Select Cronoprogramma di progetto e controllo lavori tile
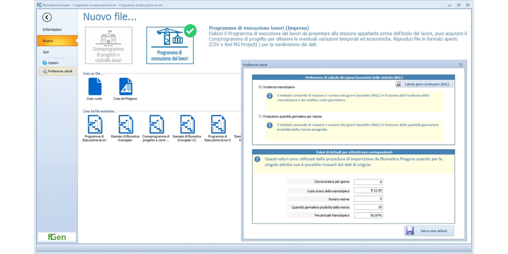508x254 pixels. tap(108, 46)
